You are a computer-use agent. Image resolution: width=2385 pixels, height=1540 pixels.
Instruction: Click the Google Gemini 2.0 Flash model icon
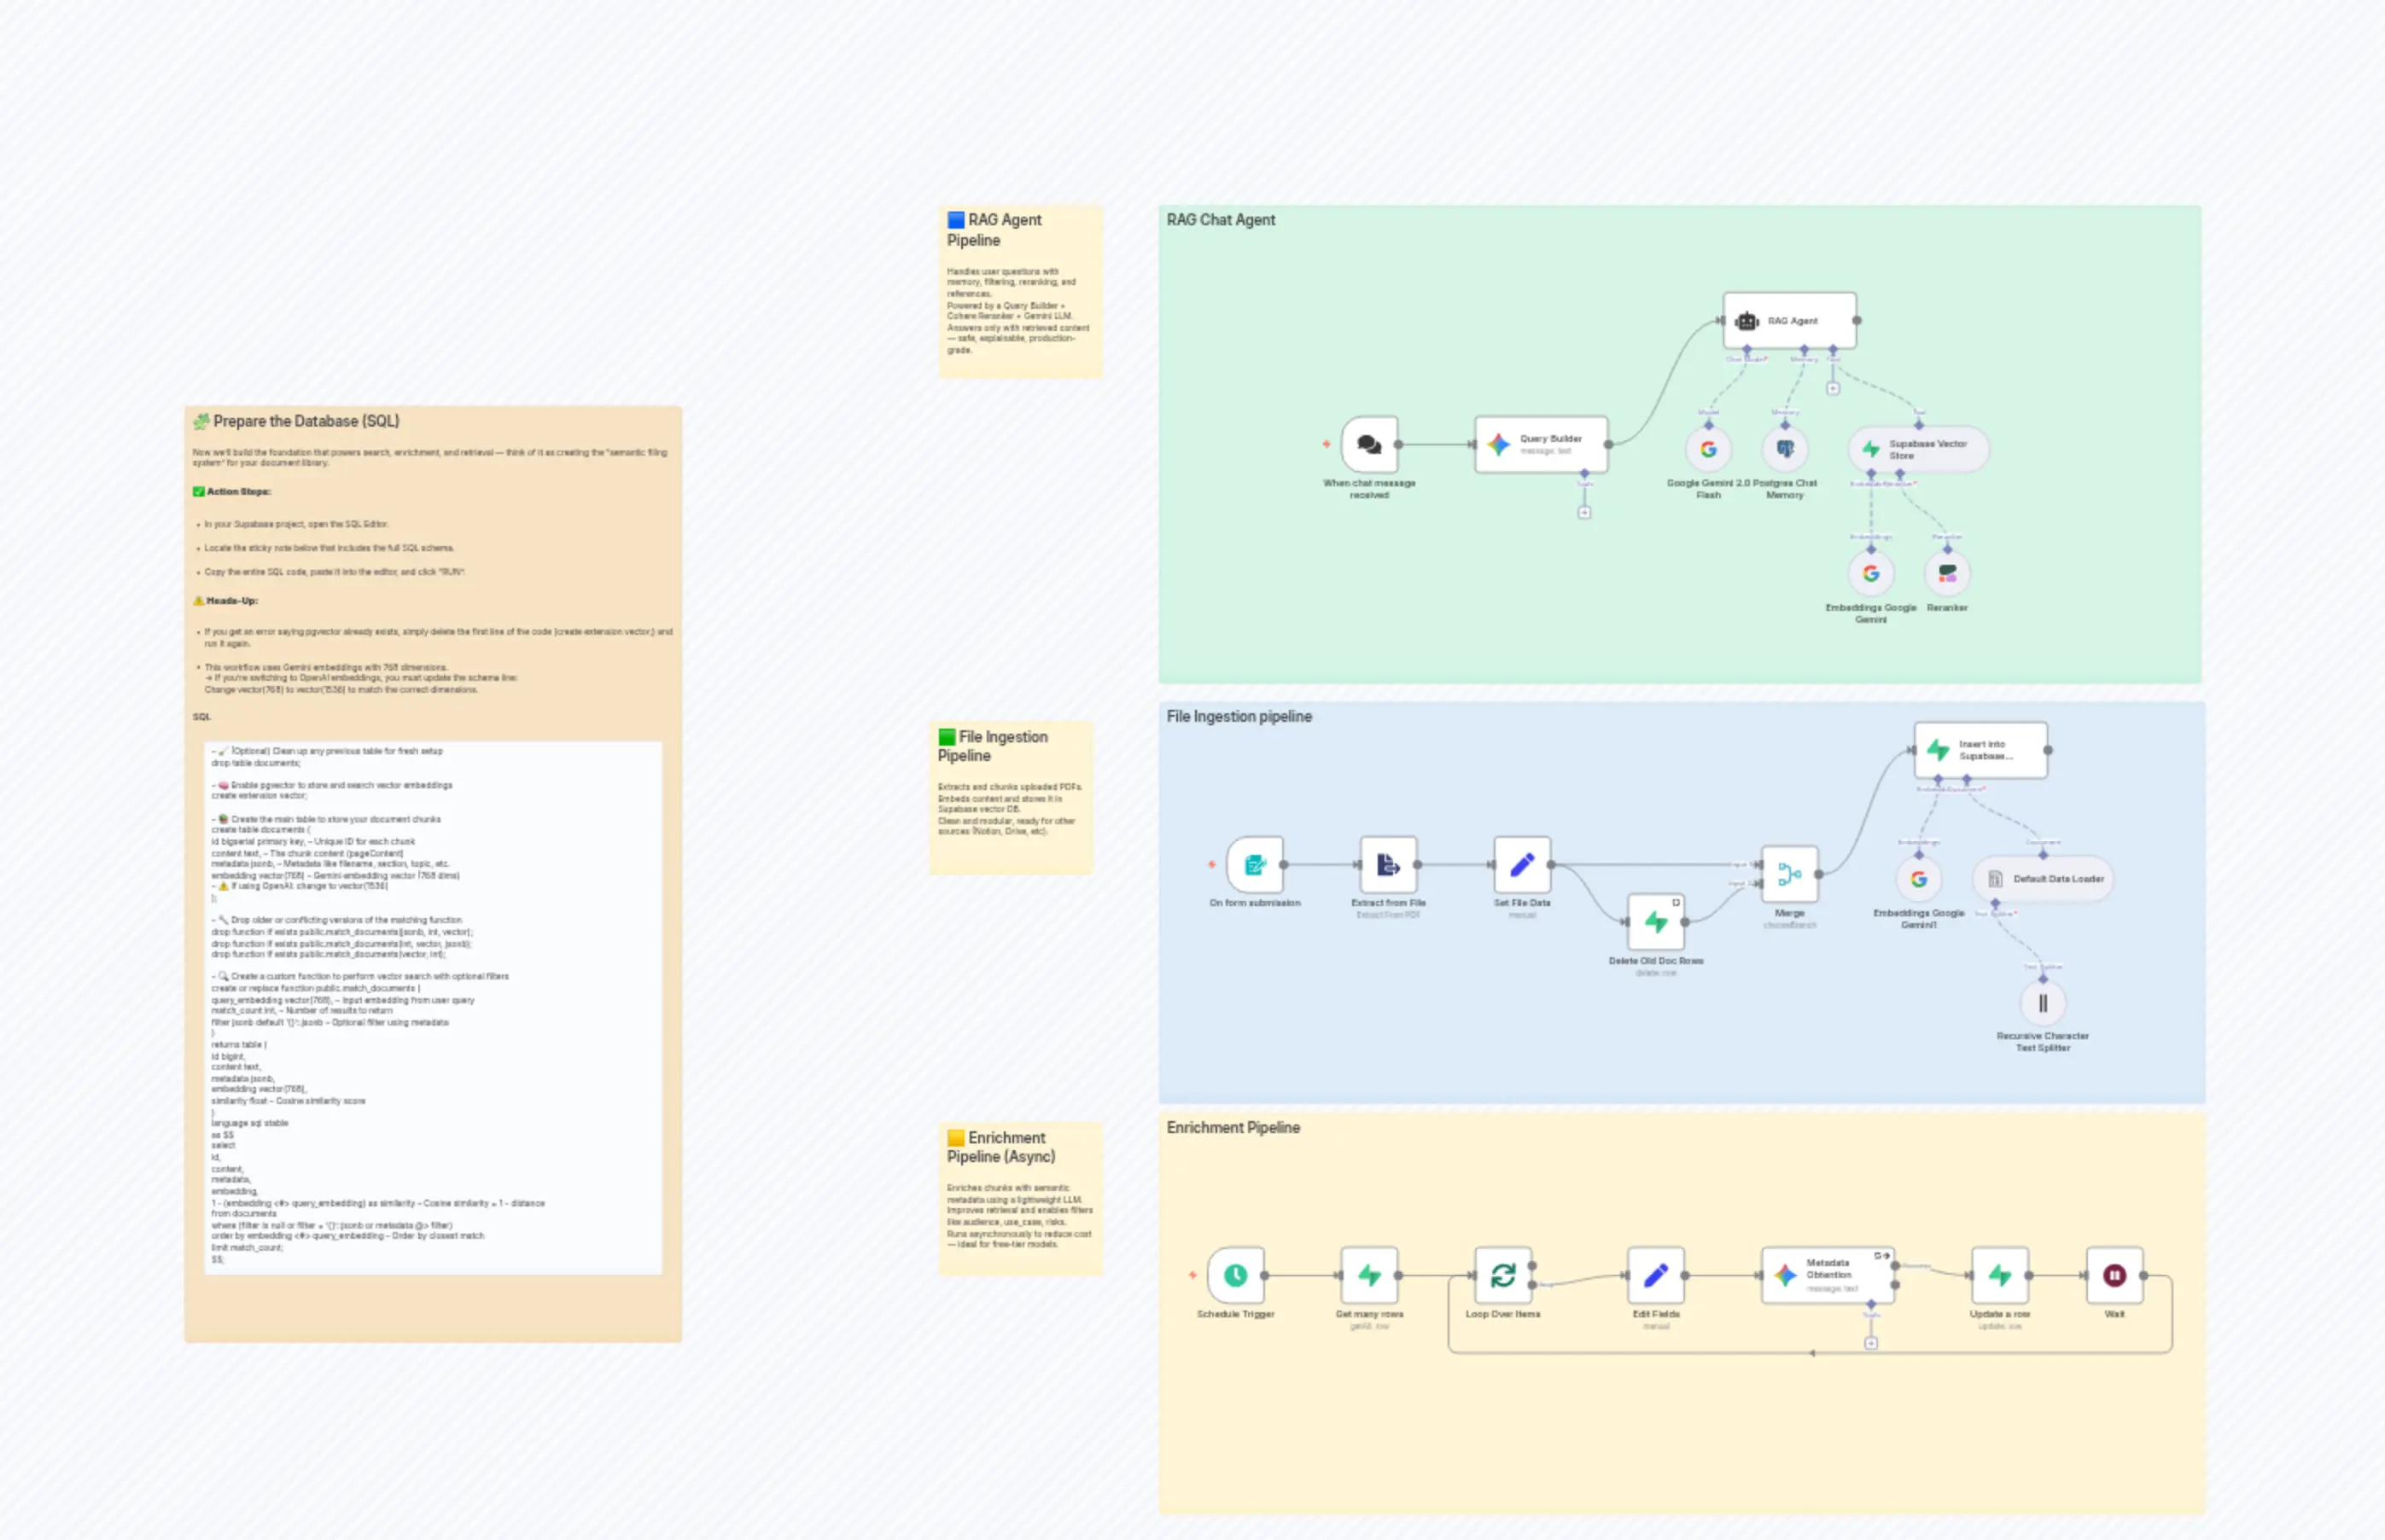(x=1708, y=448)
